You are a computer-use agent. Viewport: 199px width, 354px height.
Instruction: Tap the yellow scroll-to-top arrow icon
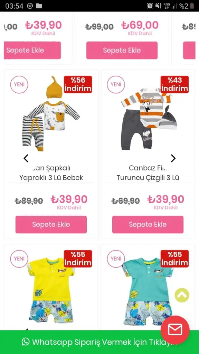click(x=182, y=295)
